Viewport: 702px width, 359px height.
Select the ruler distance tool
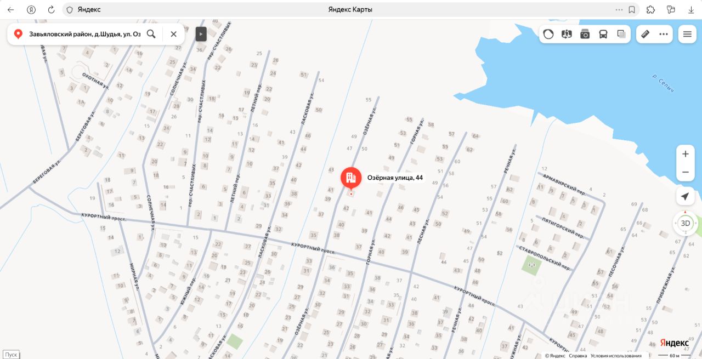tap(646, 34)
